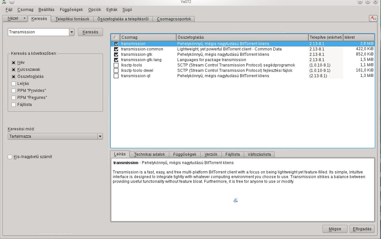Uncheck the Összefoglalás checkbox
The image size is (381, 239).
click(14, 77)
